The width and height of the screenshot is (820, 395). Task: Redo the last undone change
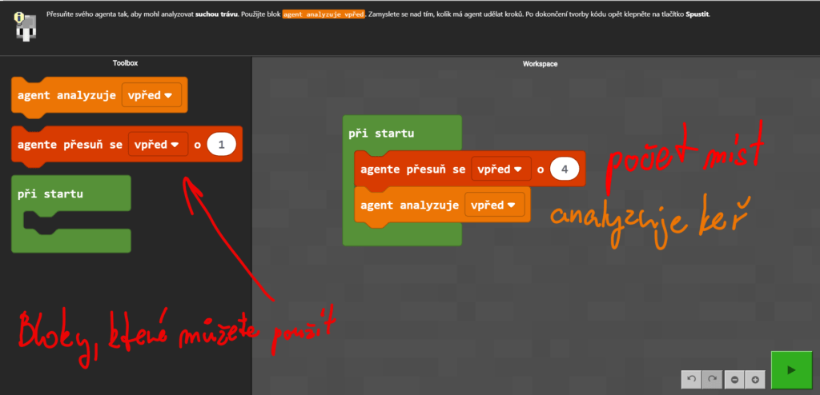(711, 380)
